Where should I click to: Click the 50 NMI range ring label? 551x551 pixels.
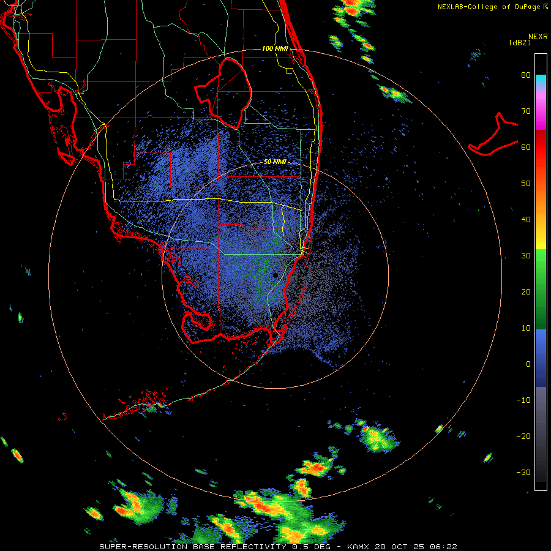pyautogui.click(x=275, y=162)
